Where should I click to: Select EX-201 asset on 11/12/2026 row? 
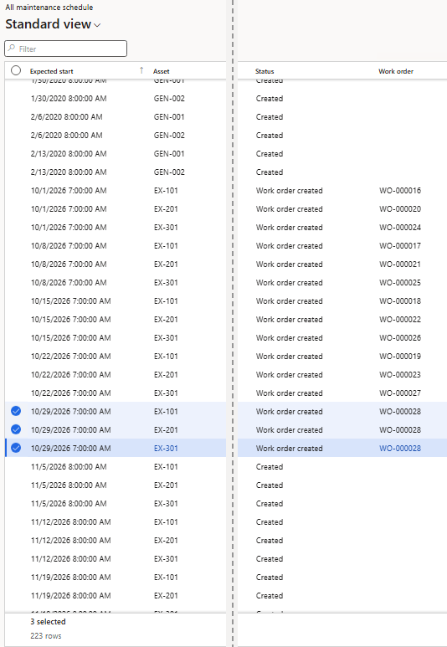[166, 540]
